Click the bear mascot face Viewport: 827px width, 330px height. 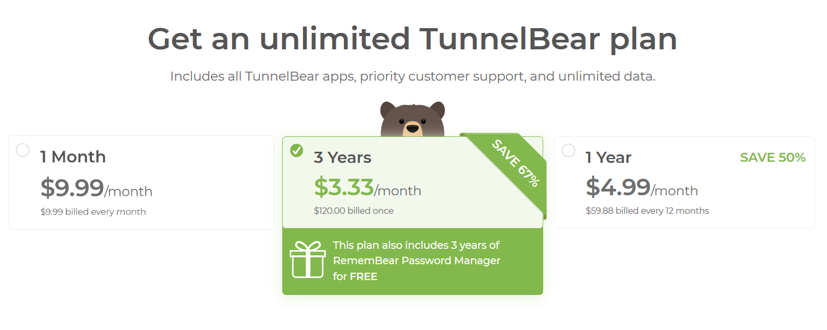coord(412,119)
